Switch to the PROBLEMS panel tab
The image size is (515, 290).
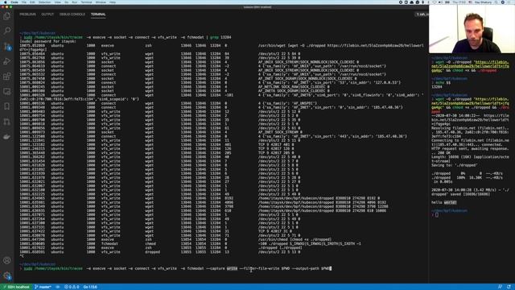(27, 14)
